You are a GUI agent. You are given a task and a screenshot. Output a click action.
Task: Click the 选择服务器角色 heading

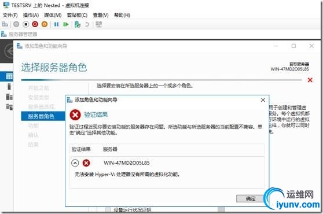coord(54,68)
